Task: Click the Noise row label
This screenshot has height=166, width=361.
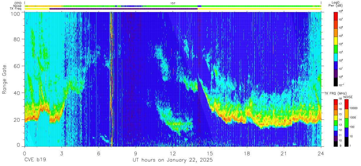Action: pos(17,6)
